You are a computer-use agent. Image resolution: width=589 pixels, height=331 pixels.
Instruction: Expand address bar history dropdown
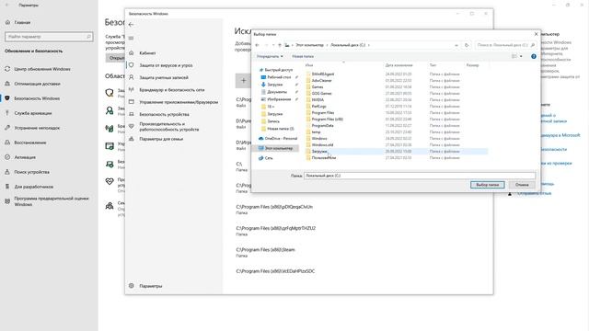(x=456, y=45)
